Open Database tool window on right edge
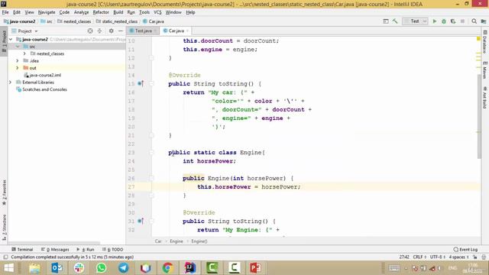This screenshot has height=275, width=489. coord(484,42)
